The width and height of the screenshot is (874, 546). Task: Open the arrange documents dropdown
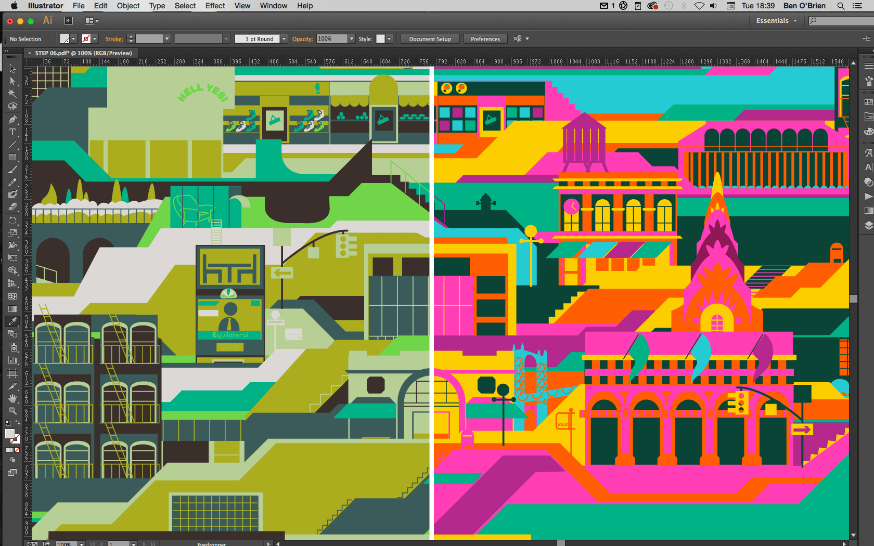[92, 21]
